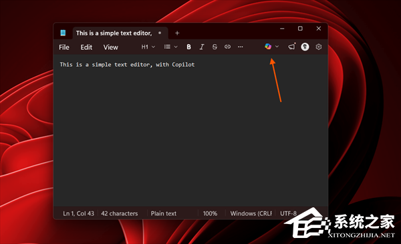Toggle bold formatting

coord(188,47)
